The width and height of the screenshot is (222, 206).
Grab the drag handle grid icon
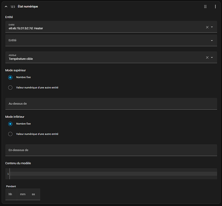click(x=205, y=7)
